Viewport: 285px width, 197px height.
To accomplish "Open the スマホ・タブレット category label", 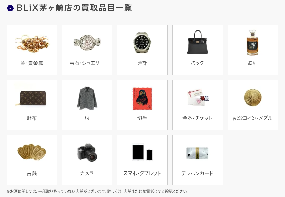I will [142, 173].
